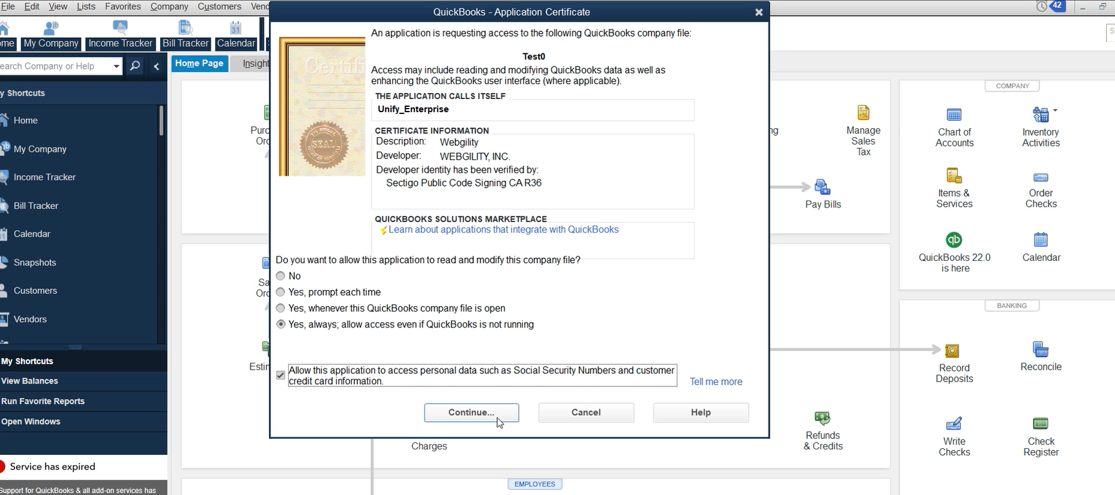
Task: Select Yes, whenever company file is open
Action: 280,308
